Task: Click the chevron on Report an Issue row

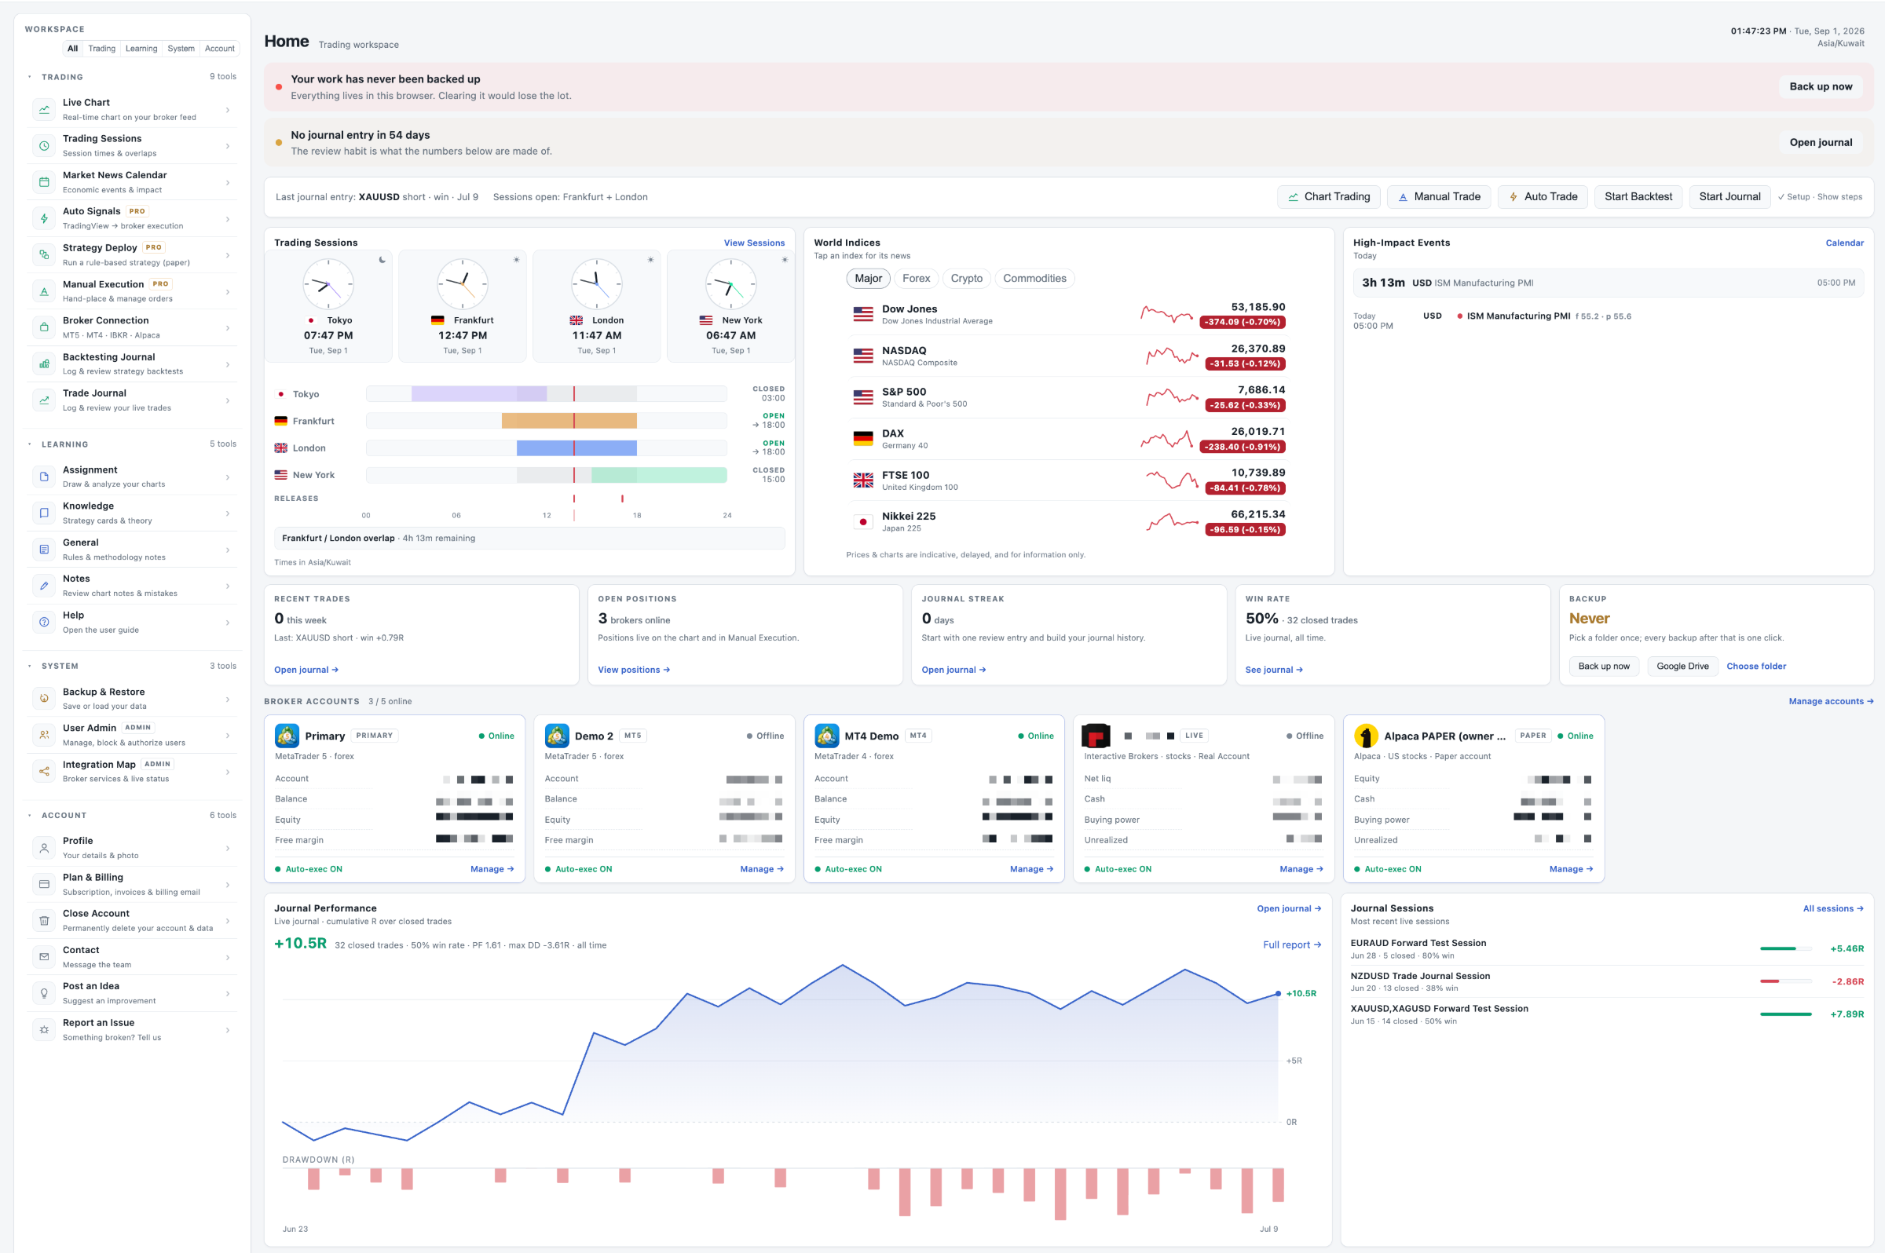Action: coord(228,1030)
